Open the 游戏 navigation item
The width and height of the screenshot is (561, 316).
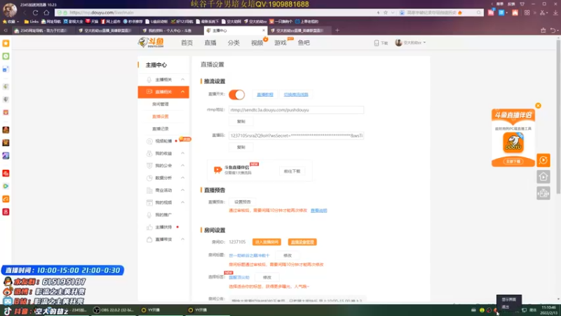click(280, 43)
